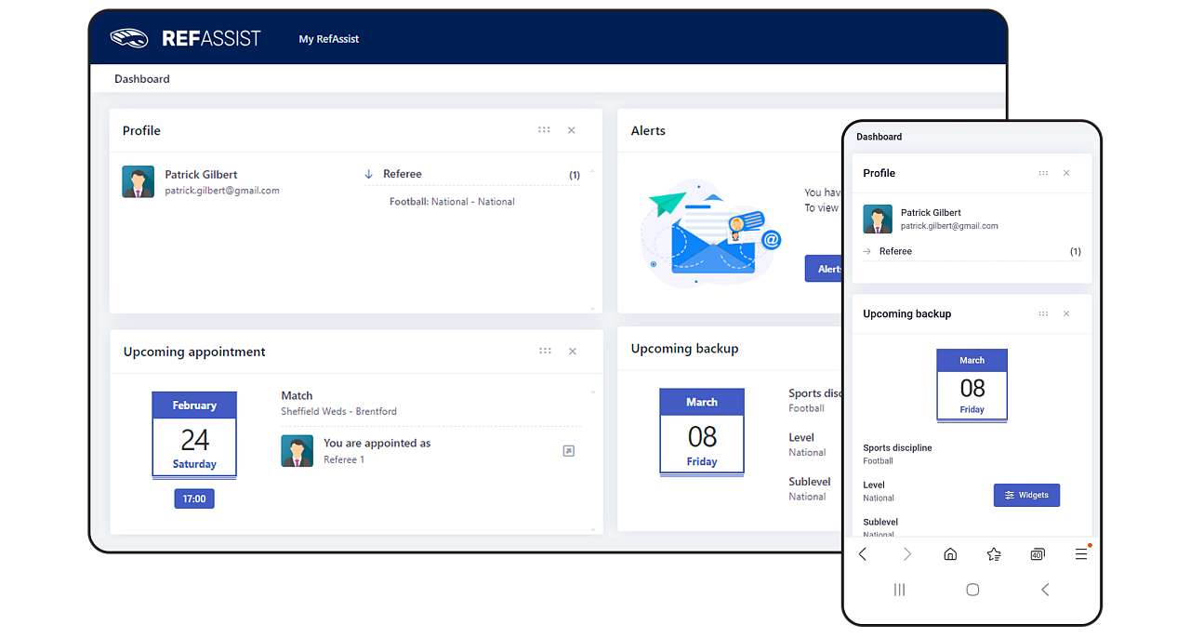Image resolution: width=1190 pixels, height=638 pixels.
Task: Open the mobile browser hamburger menu
Action: [1081, 554]
